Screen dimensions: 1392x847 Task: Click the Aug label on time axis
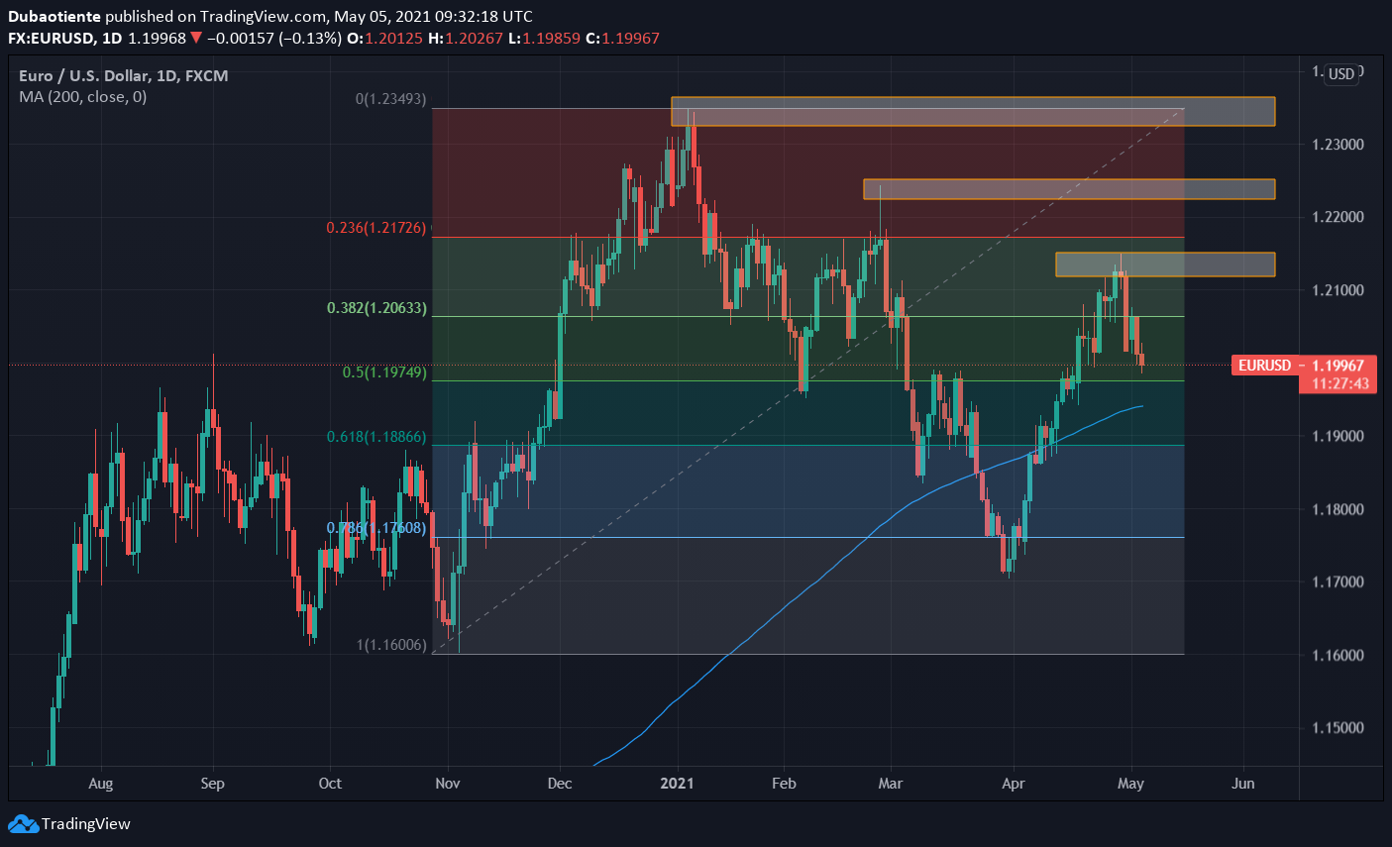pyautogui.click(x=101, y=784)
